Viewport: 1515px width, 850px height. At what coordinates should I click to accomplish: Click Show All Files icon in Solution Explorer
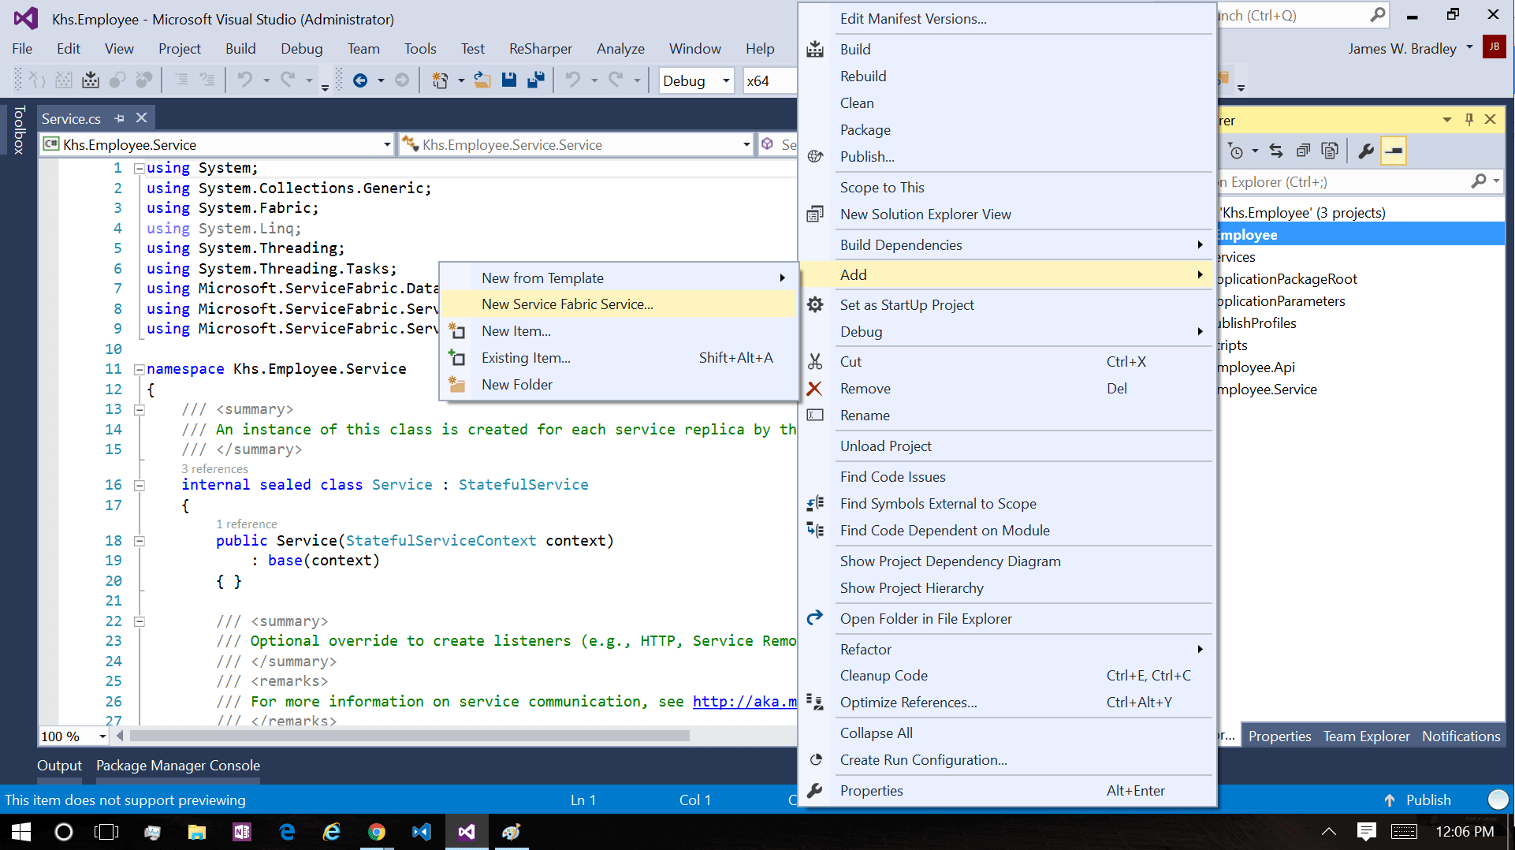1330,151
